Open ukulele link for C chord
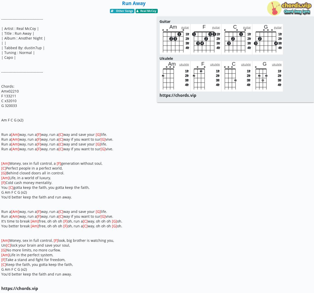The image size is (314, 293). point(246,64)
